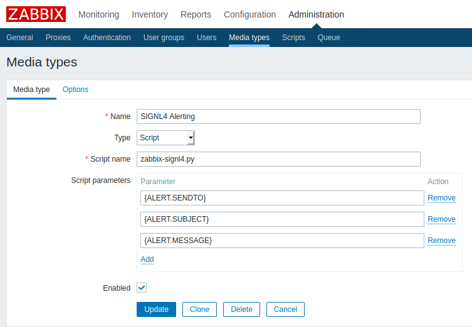Open the Configuration menu
Viewport: 472px width, 327px height.
click(x=250, y=14)
